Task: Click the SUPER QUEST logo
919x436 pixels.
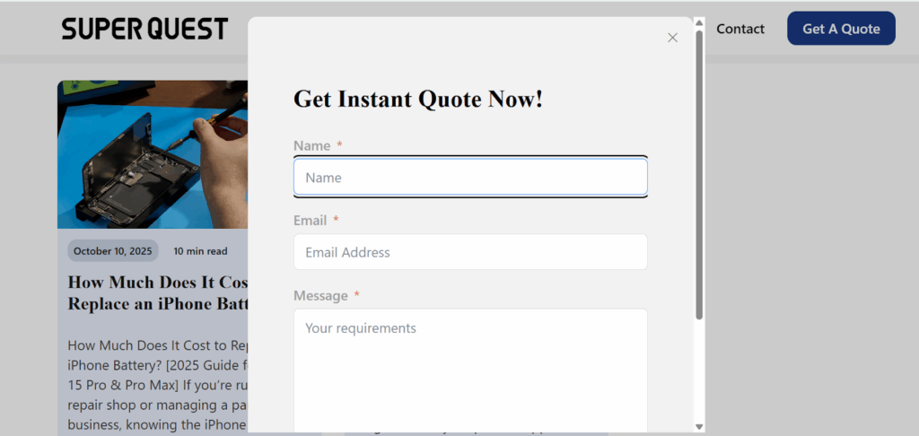Action: point(144,29)
